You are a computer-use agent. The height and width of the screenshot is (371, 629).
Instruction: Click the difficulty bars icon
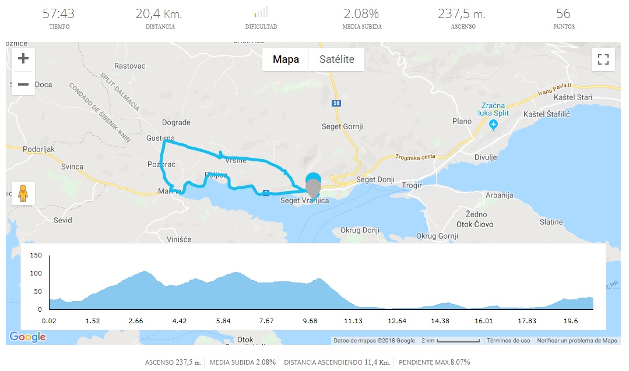point(261,12)
